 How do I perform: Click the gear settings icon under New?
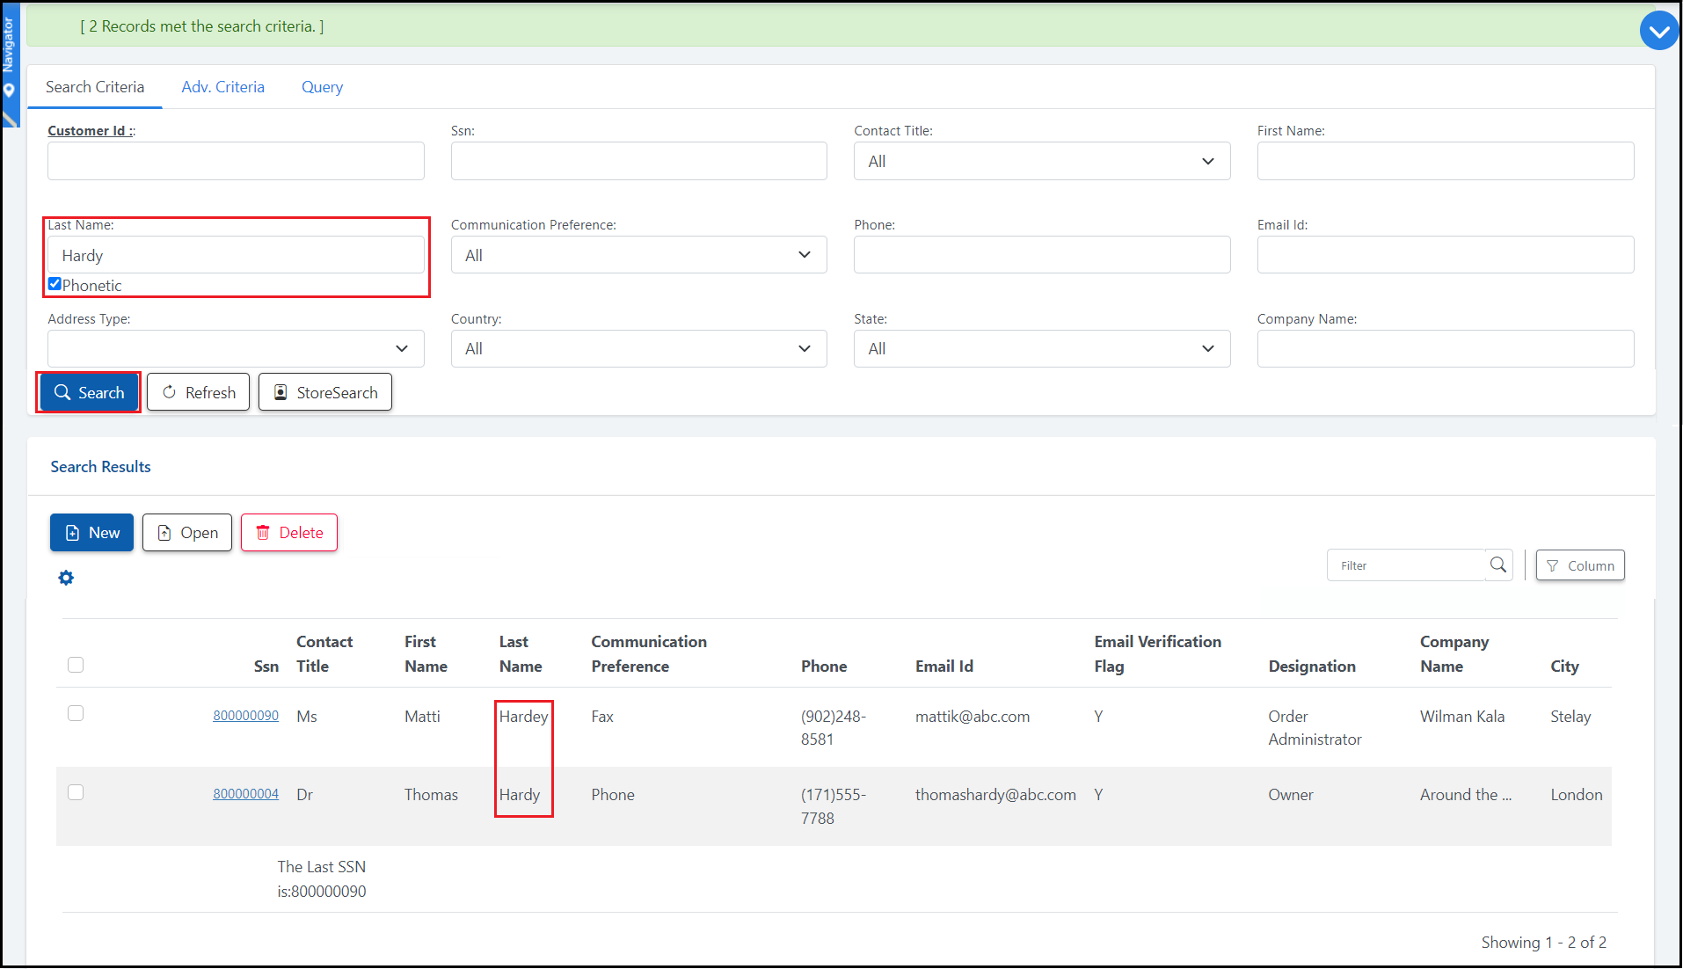pos(66,578)
